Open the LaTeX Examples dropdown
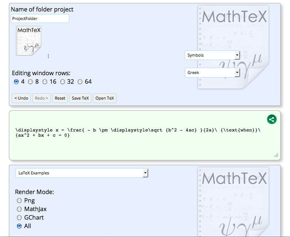The image size is (290, 237). (82, 173)
